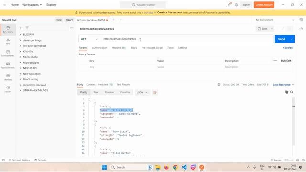
Task: Select the Visualize response view
Action: [x=125, y=92]
